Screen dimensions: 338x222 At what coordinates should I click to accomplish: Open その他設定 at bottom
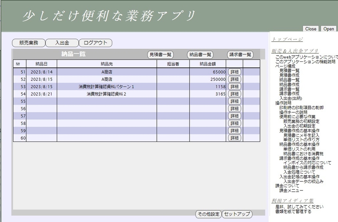pos(208,214)
